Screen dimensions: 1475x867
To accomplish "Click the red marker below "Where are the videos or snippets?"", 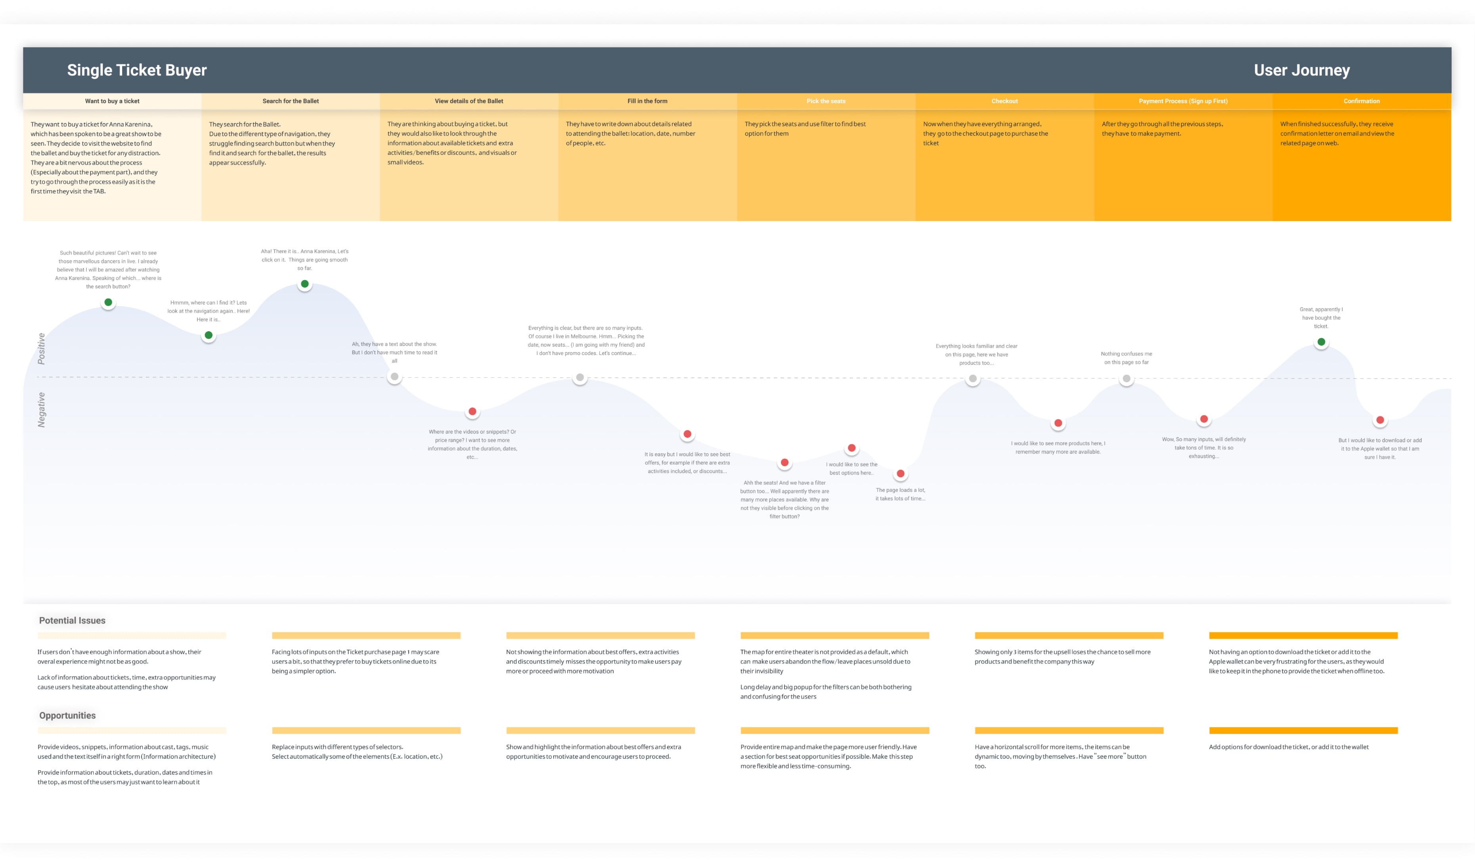I will pyautogui.click(x=473, y=411).
